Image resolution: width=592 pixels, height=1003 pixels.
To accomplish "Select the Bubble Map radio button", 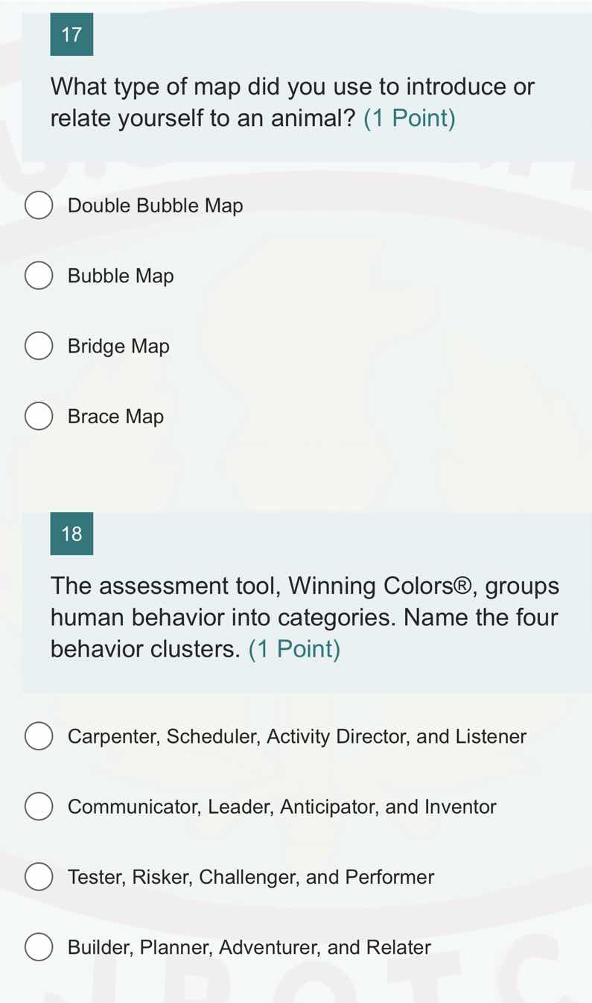I will (39, 275).
